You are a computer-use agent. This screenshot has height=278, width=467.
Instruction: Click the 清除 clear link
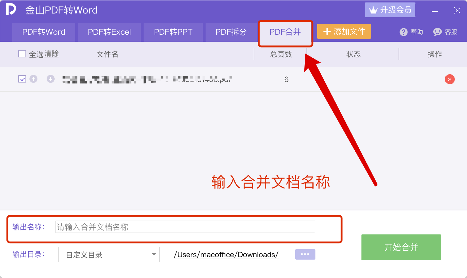pos(51,54)
